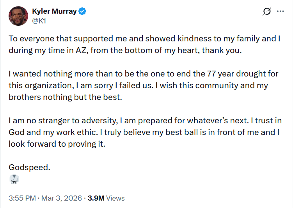Viewport: 293px width, 208px height.
Task: Click the Kyler Murray display name
Action: (54, 11)
